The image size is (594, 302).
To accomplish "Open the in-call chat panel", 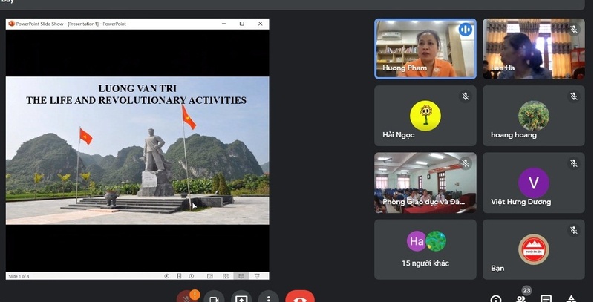I will point(546,299).
